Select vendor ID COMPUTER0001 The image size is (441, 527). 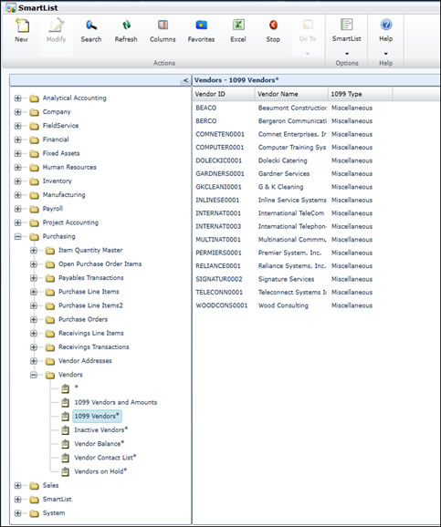click(220, 148)
